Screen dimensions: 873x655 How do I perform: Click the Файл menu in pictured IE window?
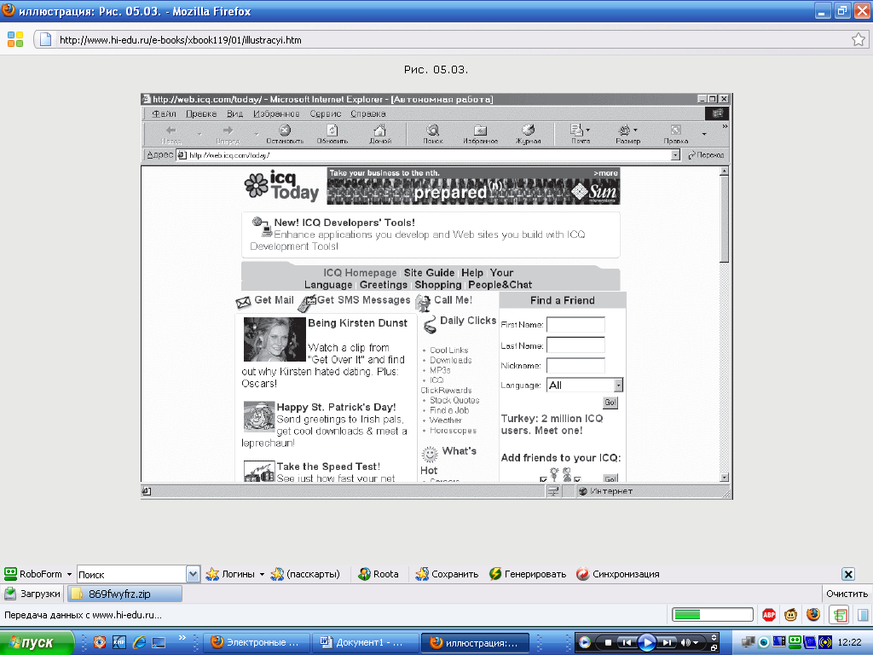click(164, 113)
